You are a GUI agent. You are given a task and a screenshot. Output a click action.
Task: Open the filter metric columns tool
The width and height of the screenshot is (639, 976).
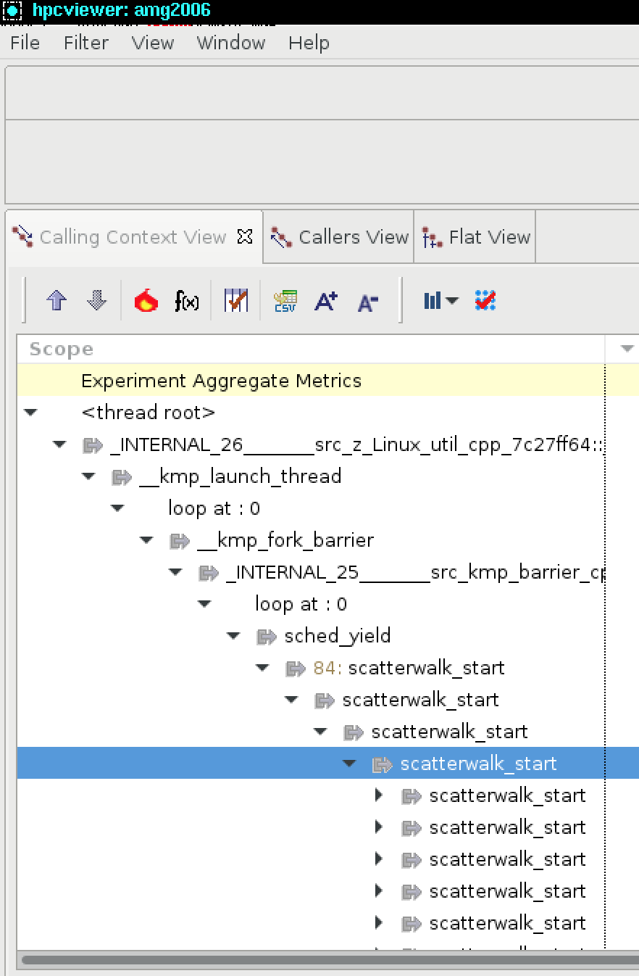click(235, 300)
